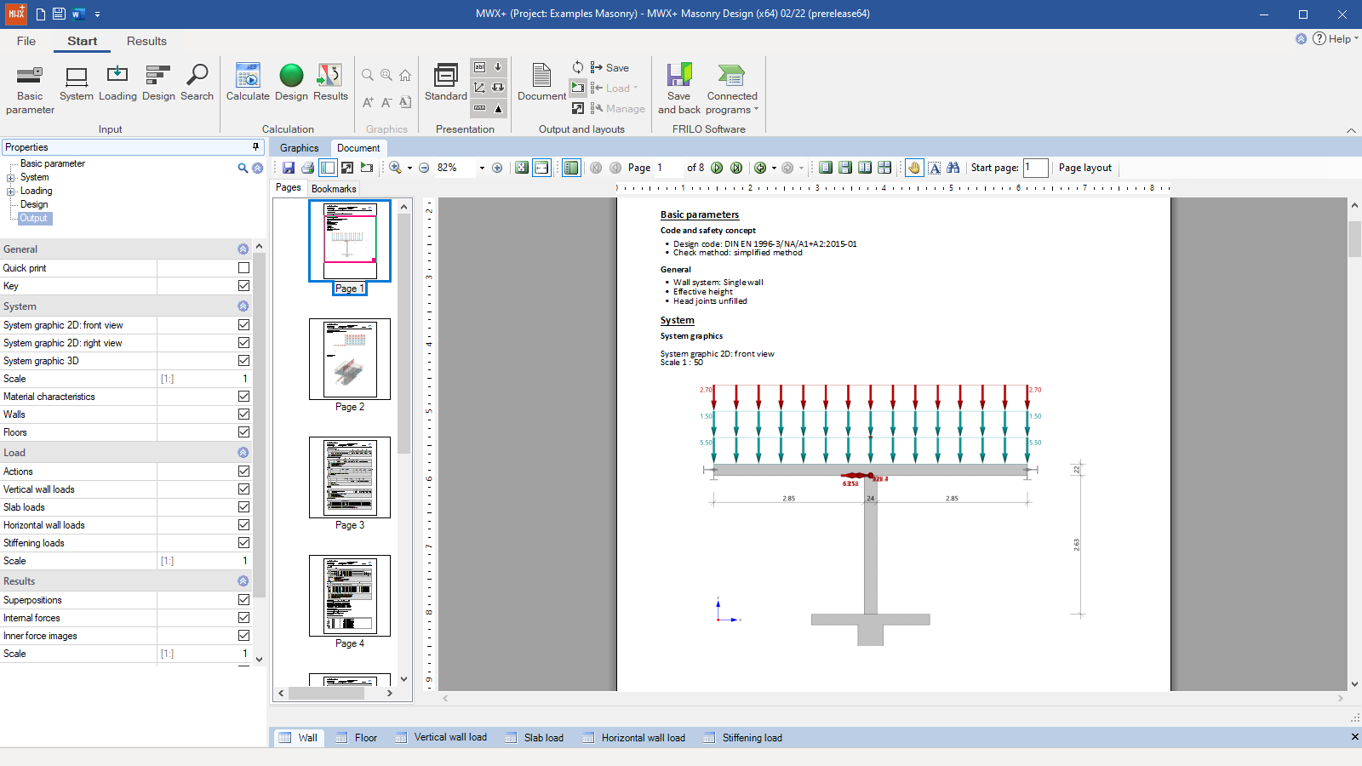Open the File menu
This screenshot has width=1362, height=766.
coord(26,41)
